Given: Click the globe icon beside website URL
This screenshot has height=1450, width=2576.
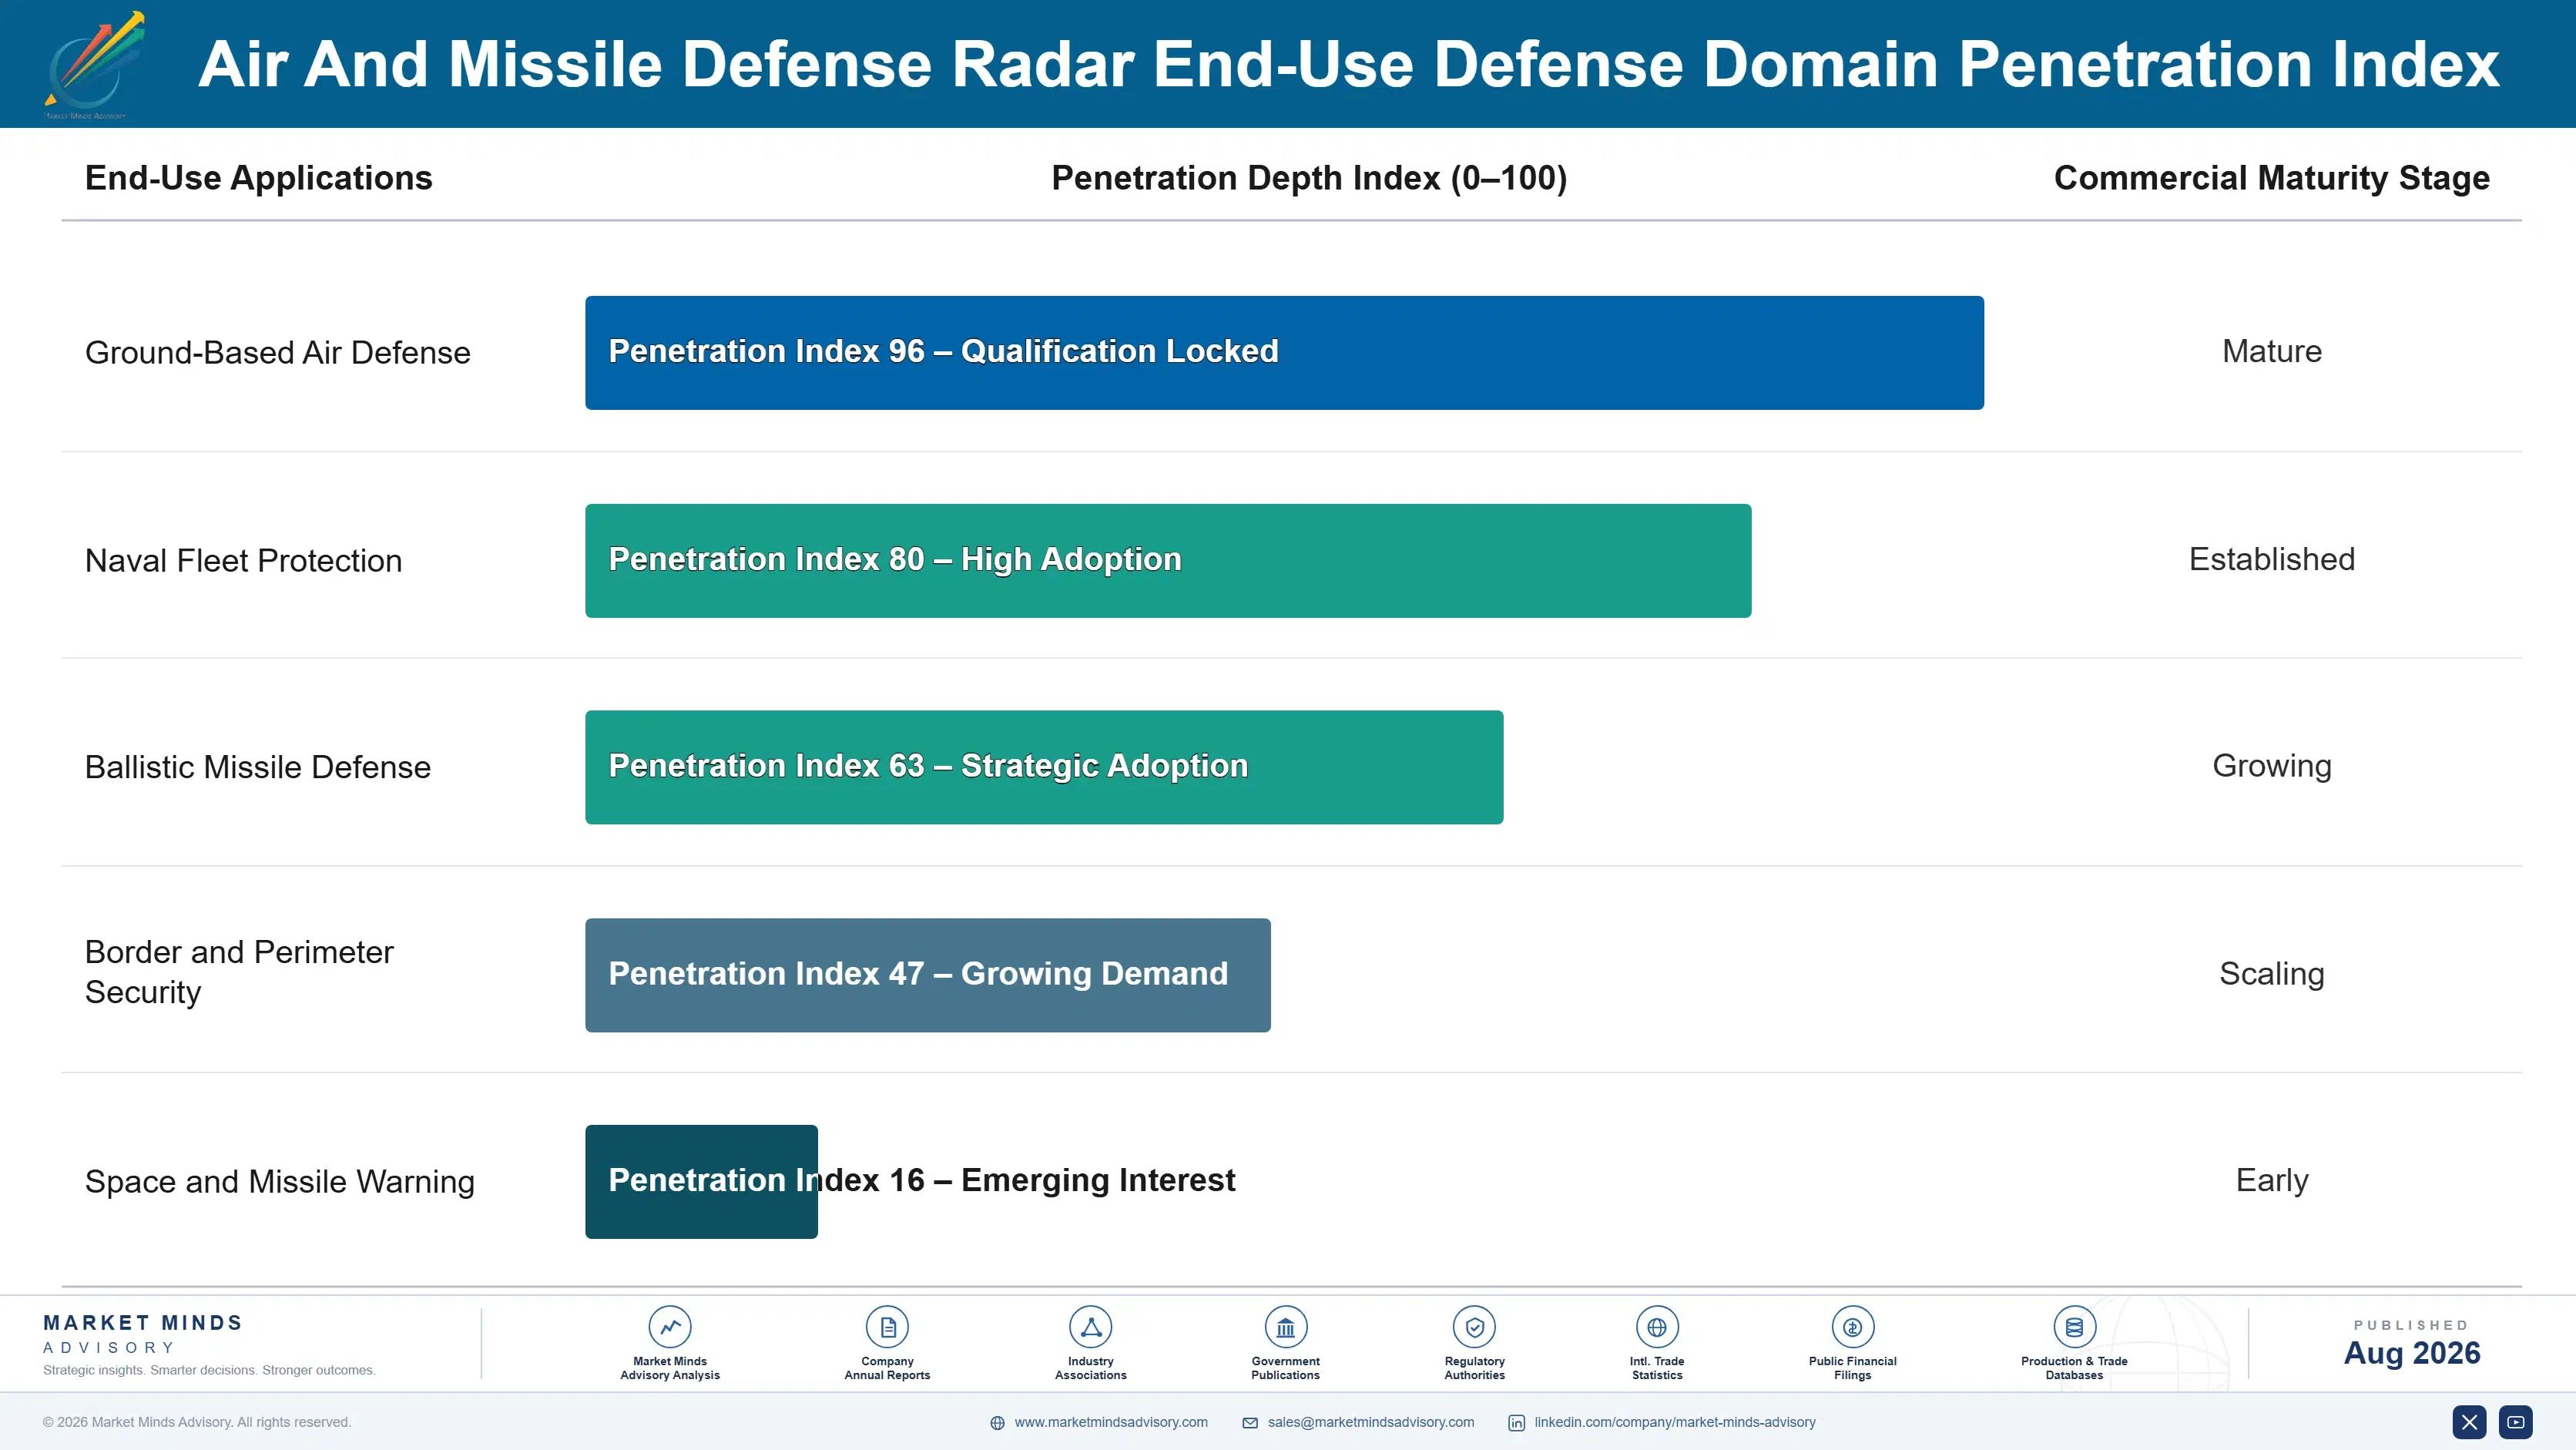Looking at the screenshot, I should (997, 1423).
